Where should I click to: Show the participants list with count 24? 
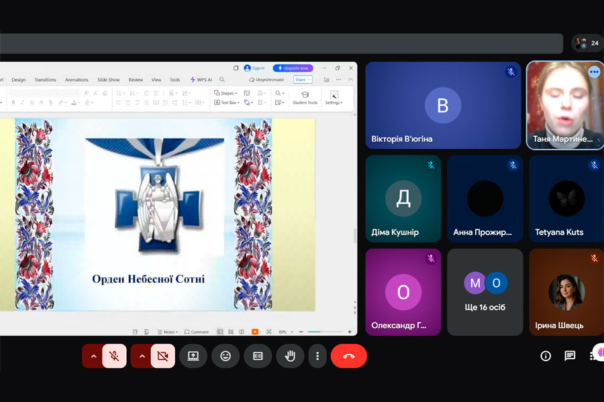pos(588,43)
